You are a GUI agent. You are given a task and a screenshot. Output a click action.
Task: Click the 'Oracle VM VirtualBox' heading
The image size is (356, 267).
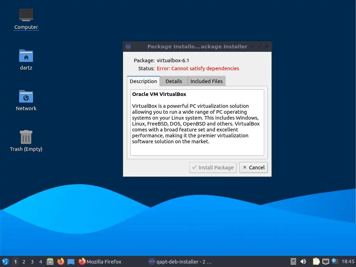[x=159, y=94]
